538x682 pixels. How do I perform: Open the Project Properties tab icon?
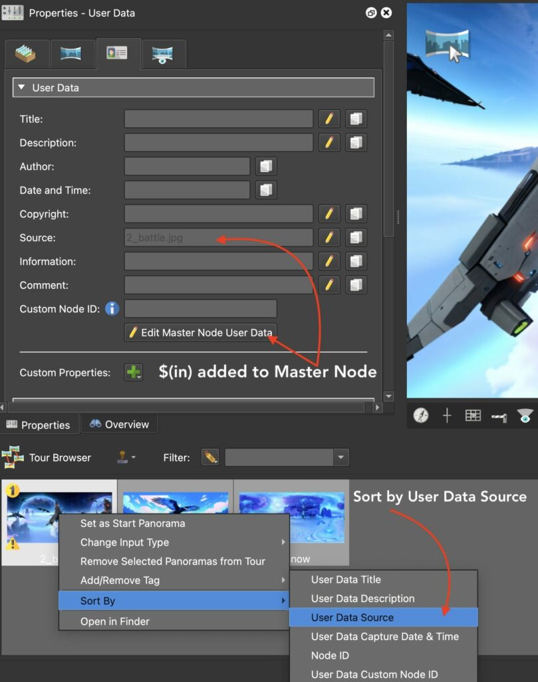pos(26,54)
